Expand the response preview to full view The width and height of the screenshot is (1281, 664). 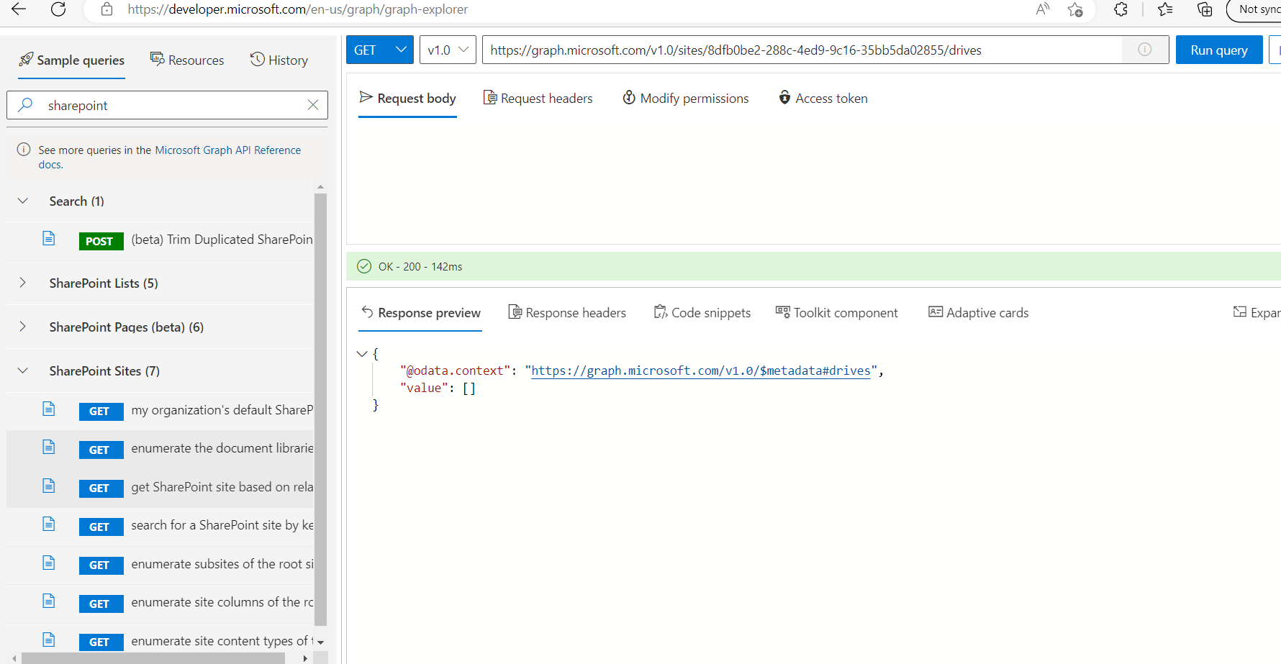1257,312
